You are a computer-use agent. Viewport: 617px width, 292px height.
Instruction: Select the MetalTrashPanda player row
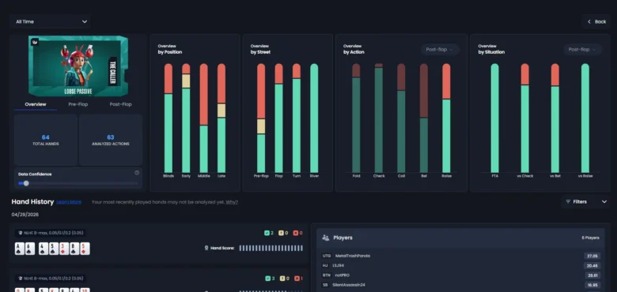[x=460, y=256]
